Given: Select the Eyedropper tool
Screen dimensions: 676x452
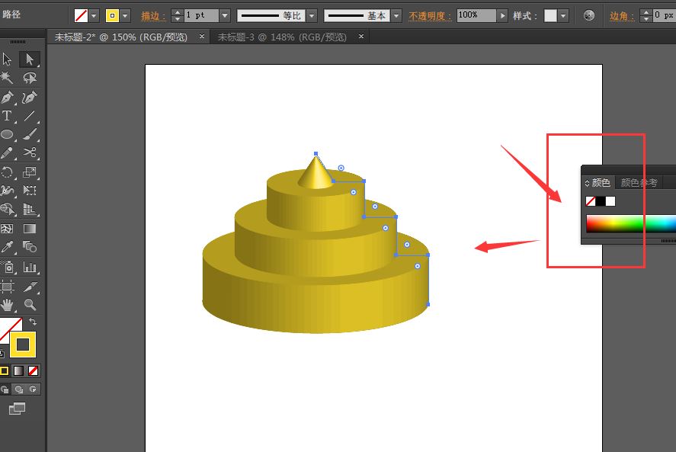Looking at the screenshot, I should [x=7, y=247].
